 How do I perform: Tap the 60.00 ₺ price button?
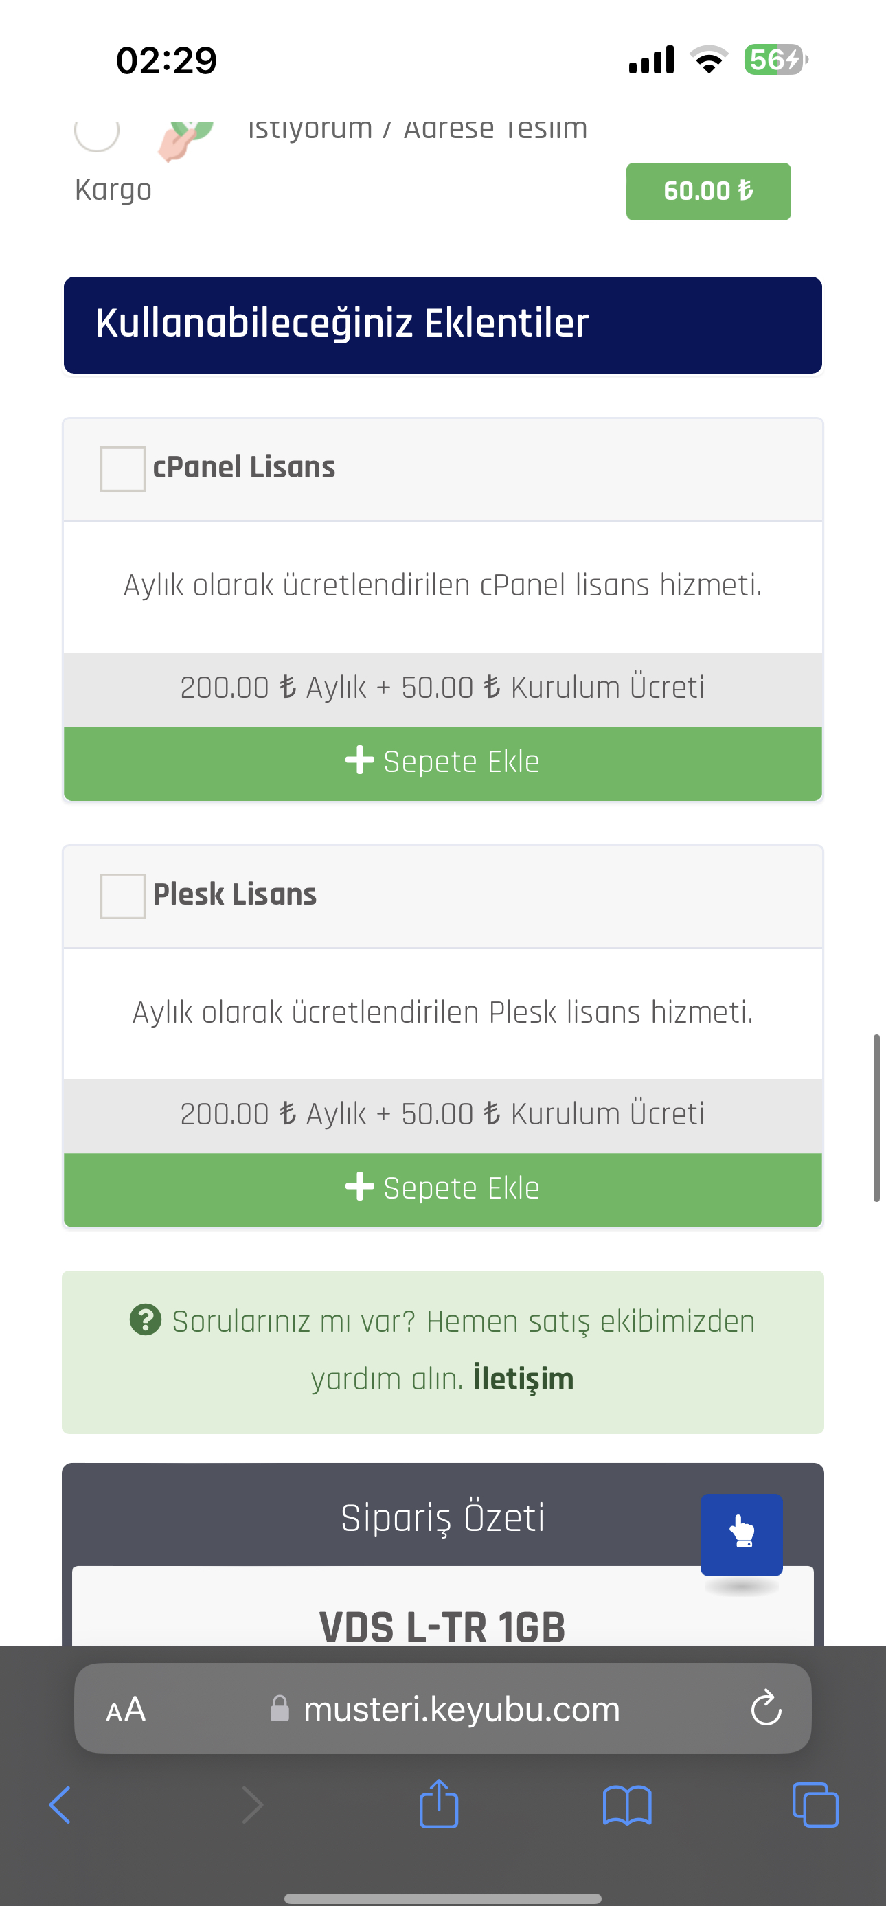pyautogui.click(x=708, y=191)
